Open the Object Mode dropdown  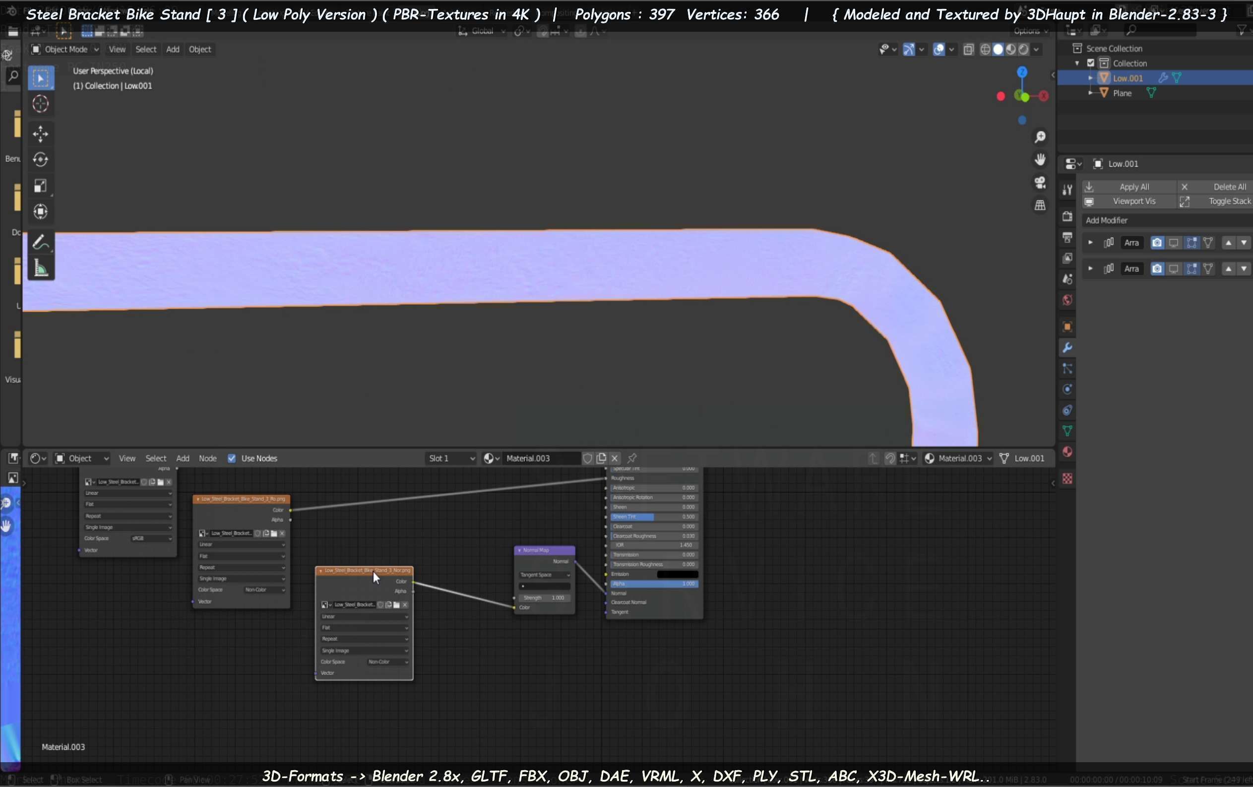[64, 49]
